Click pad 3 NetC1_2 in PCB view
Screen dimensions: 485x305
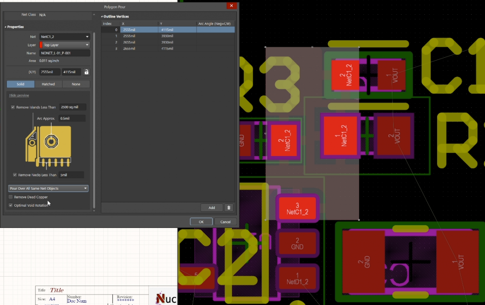point(297,209)
